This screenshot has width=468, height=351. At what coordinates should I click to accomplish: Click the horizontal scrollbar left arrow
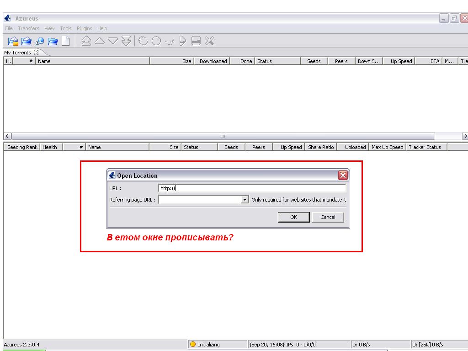[7, 136]
